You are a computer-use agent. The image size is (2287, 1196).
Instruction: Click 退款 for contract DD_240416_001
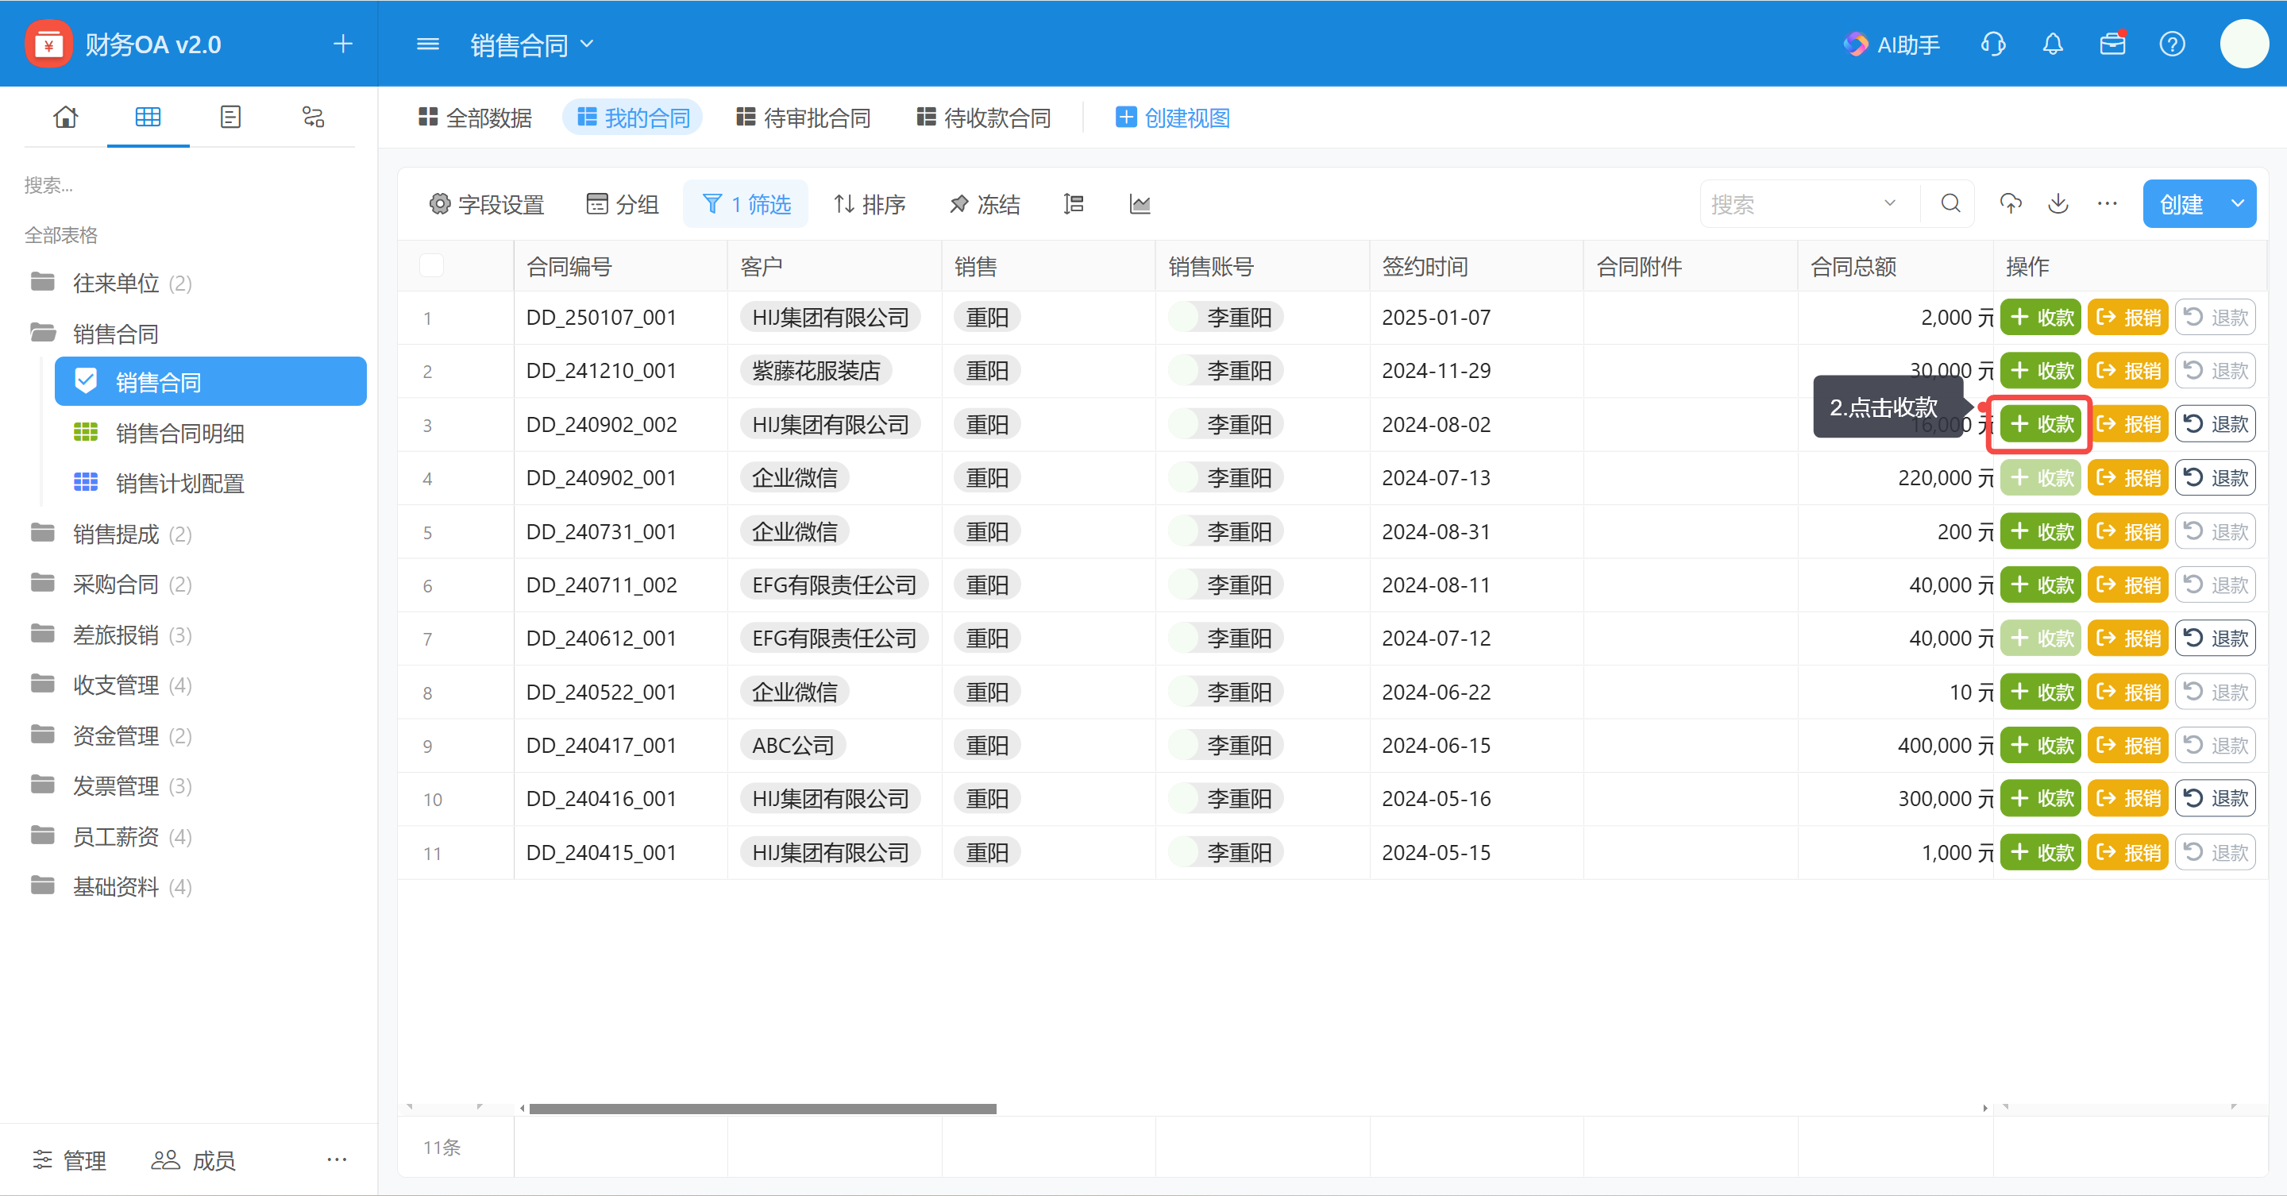coord(2215,798)
